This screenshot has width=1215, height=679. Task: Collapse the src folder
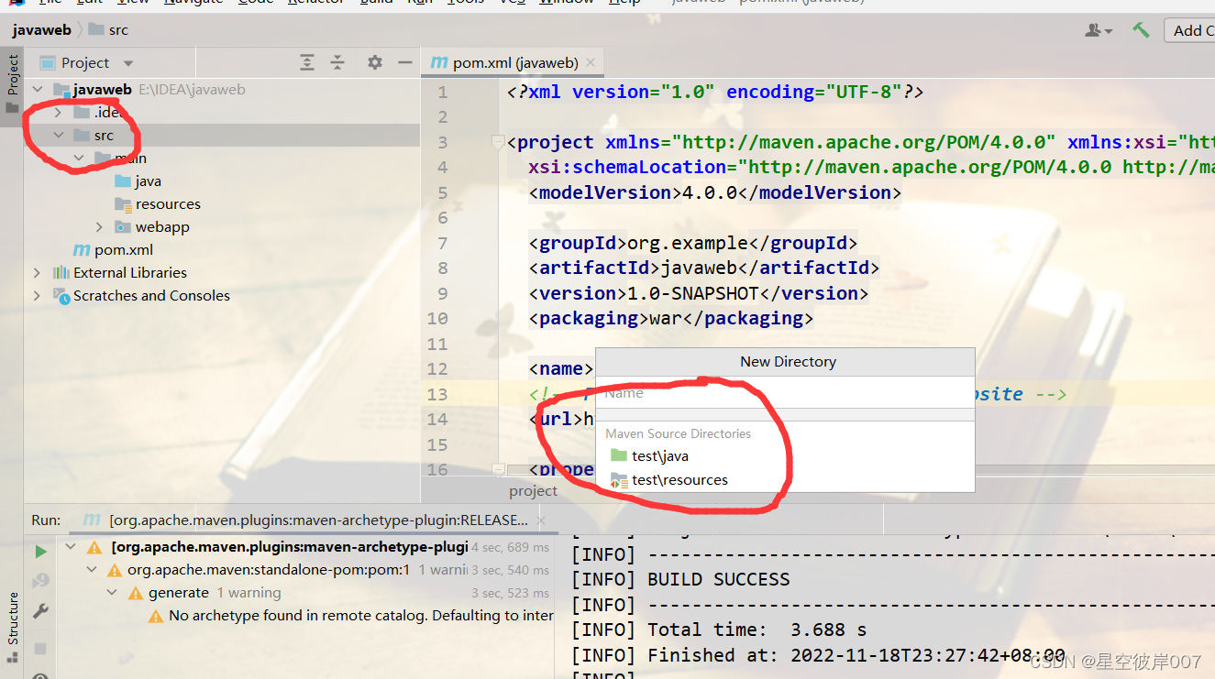[x=58, y=135]
